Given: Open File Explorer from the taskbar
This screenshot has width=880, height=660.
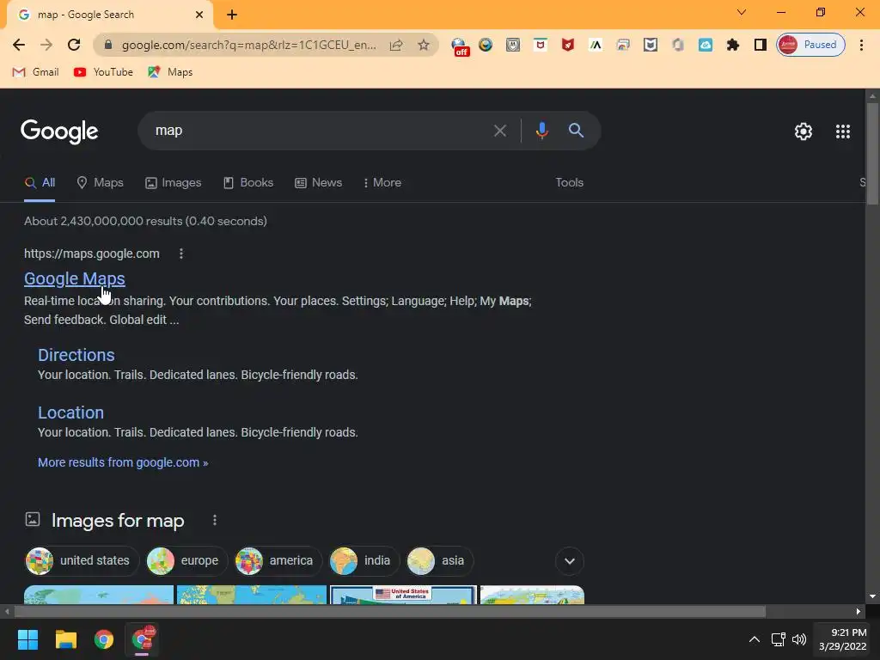Looking at the screenshot, I should 65,639.
